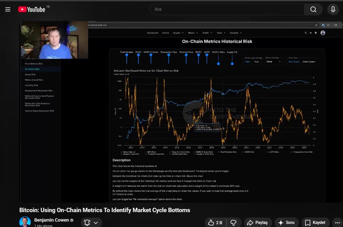Expand the TradFi navigation dropdown
Screen dimensions: 343x227
point(207,33)
